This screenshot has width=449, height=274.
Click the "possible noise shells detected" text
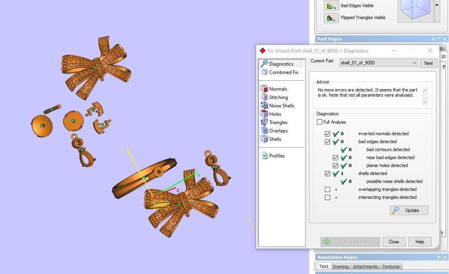394,181
